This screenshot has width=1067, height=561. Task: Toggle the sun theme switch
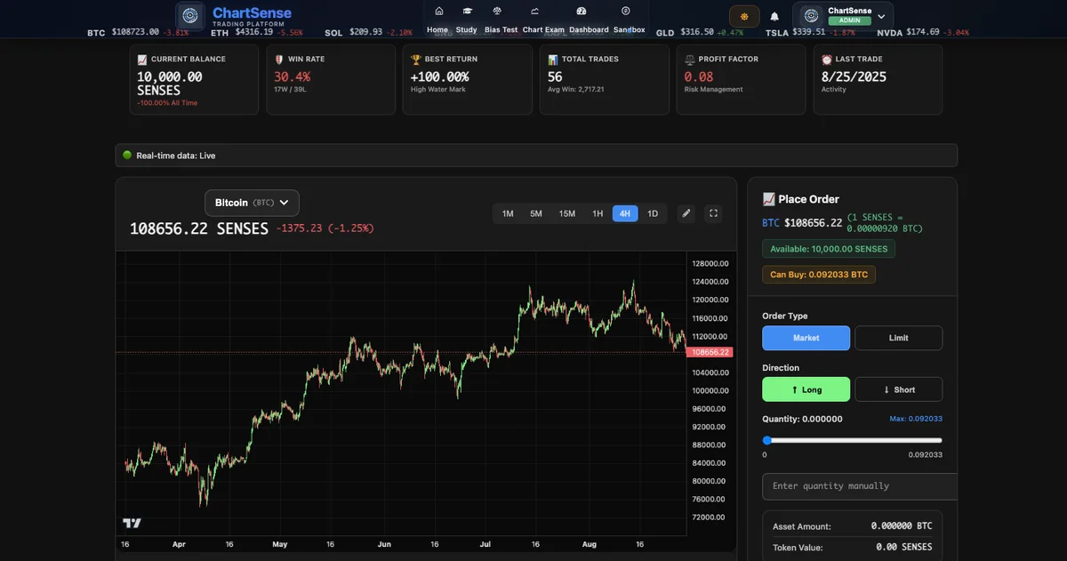[x=744, y=16]
